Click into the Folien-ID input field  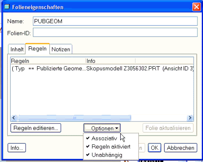tap(115, 32)
